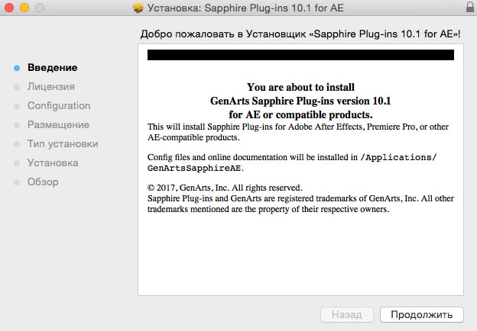Open the Размещение step in the sidebar

point(58,125)
